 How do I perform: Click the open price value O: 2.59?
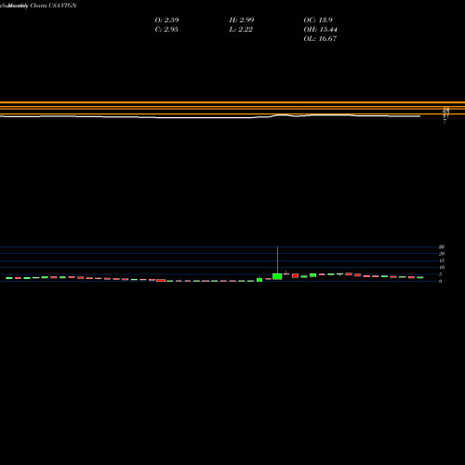coord(166,20)
